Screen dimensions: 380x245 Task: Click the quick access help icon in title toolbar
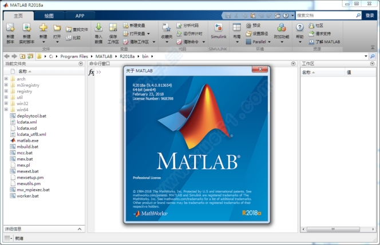286,15
